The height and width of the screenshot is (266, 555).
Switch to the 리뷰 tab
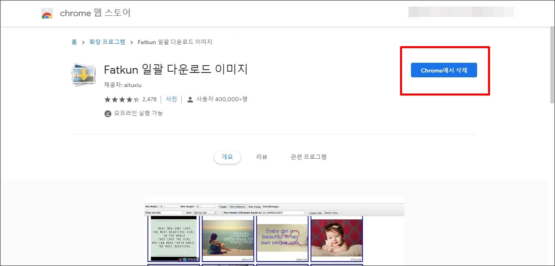pyautogui.click(x=262, y=157)
